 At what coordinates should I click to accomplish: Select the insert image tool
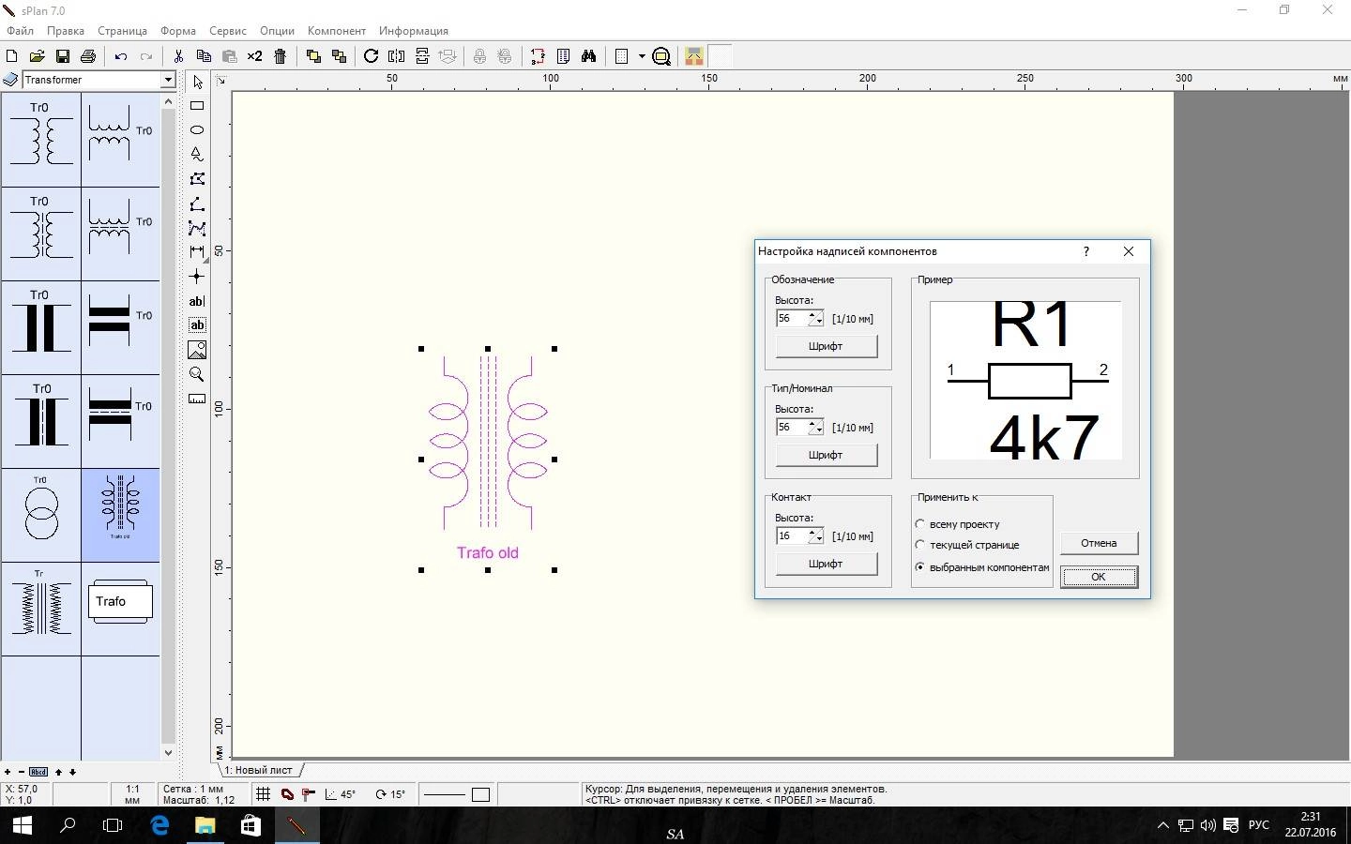tap(197, 350)
